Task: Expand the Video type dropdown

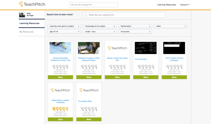Action: pos(171,26)
